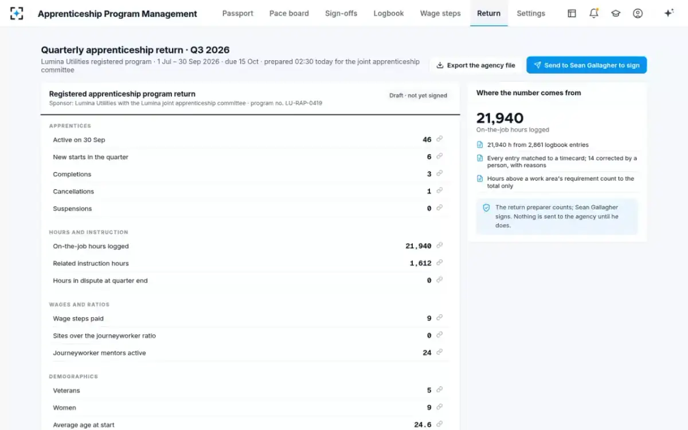The image size is (688, 430).
Task: Click the Quarterly apprenticeship return Q3 2026 heading
Action: tap(135, 50)
